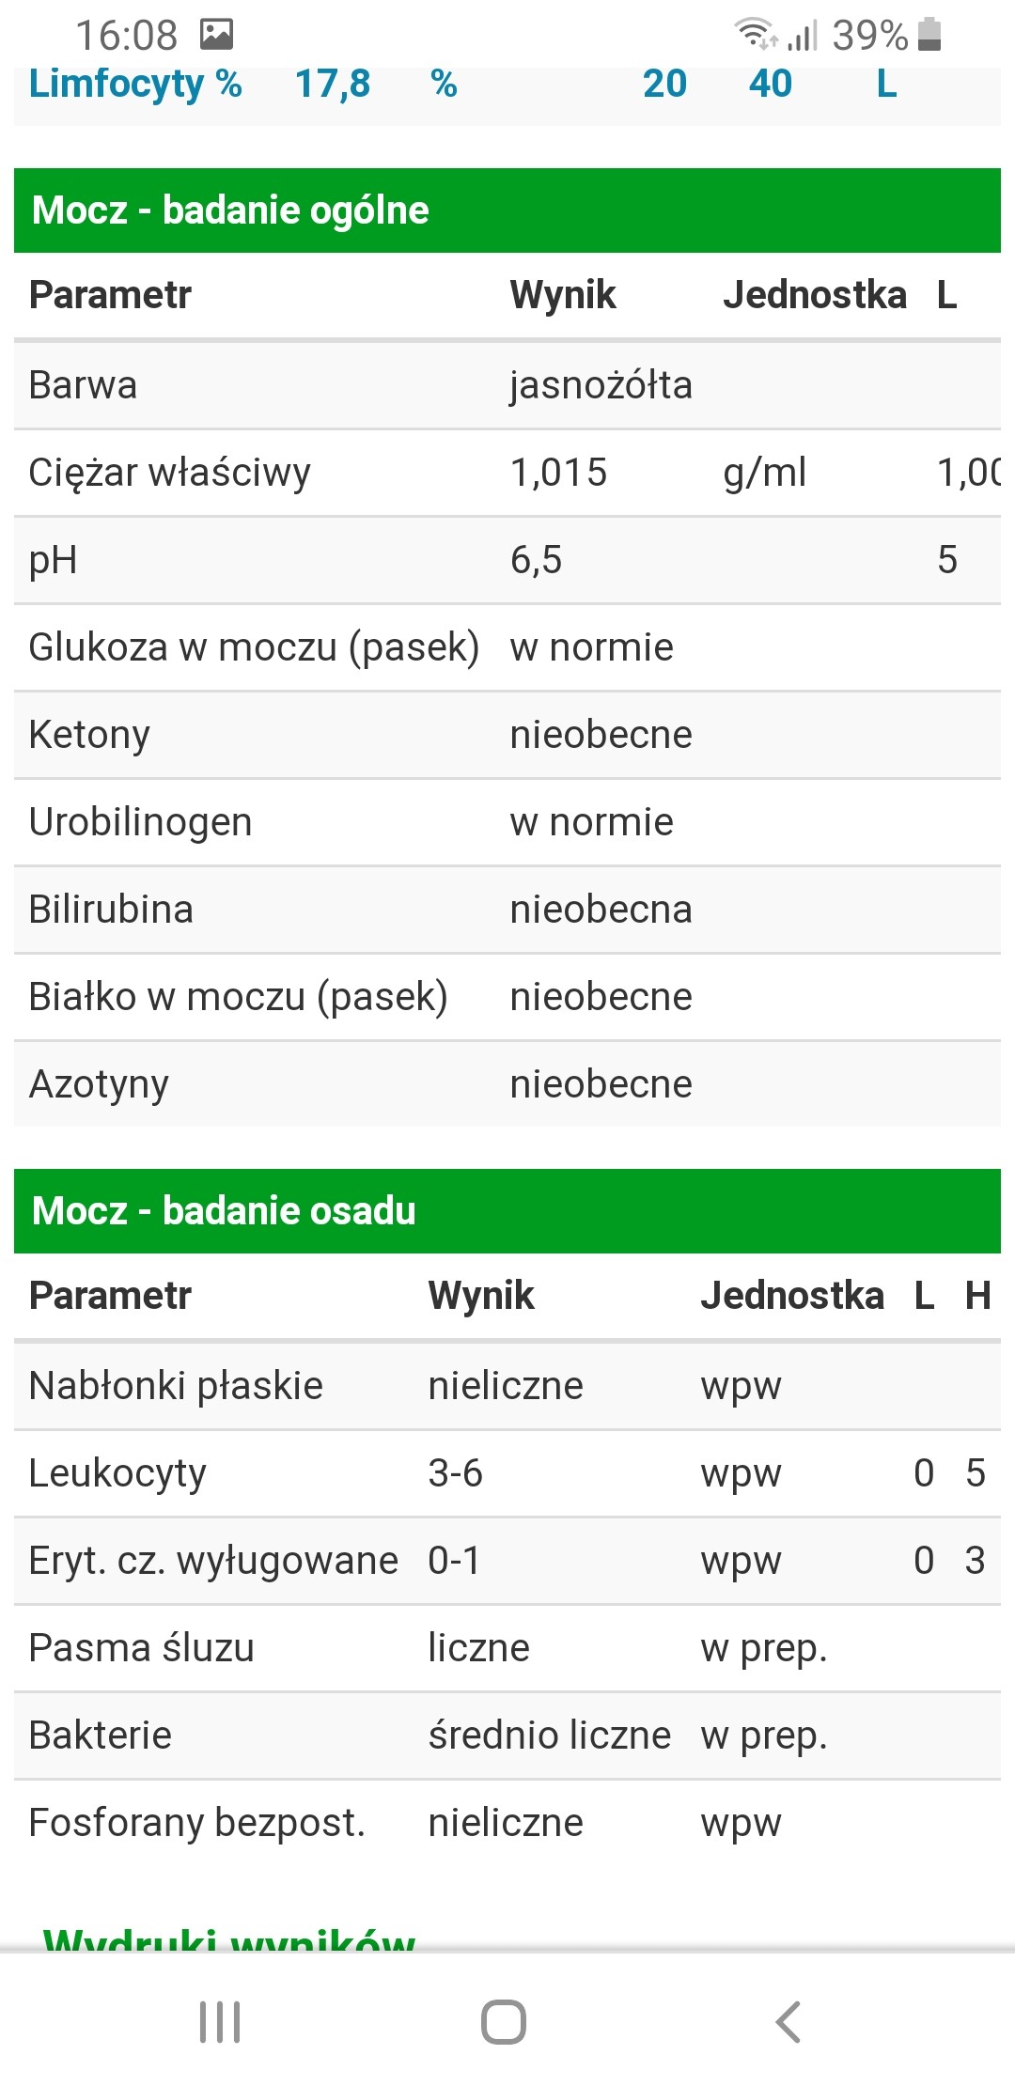Tap the Android back navigation button
This screenshot has width=1015, height=2086.
pos(788,2022)
